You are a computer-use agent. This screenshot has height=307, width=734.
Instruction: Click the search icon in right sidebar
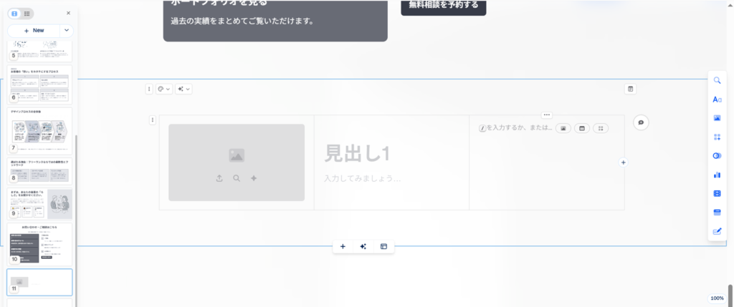pos(717,80)
